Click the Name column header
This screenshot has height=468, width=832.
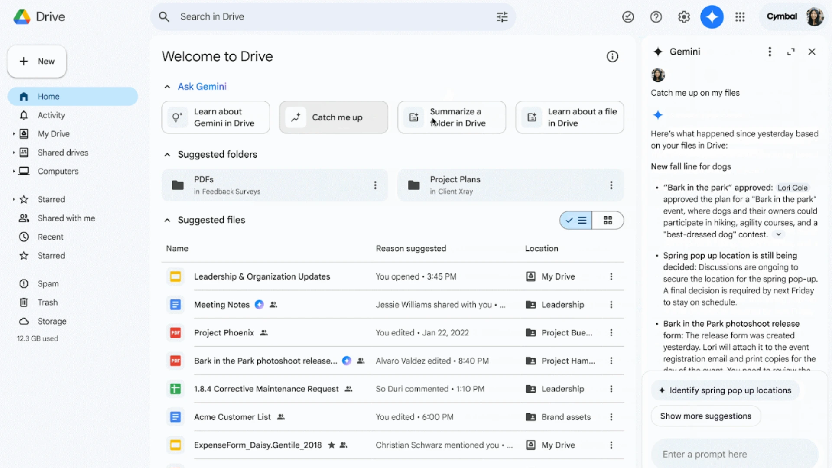[177, 249]
